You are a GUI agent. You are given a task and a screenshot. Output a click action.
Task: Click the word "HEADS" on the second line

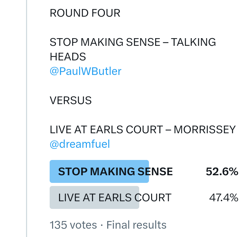coord(68,57)
